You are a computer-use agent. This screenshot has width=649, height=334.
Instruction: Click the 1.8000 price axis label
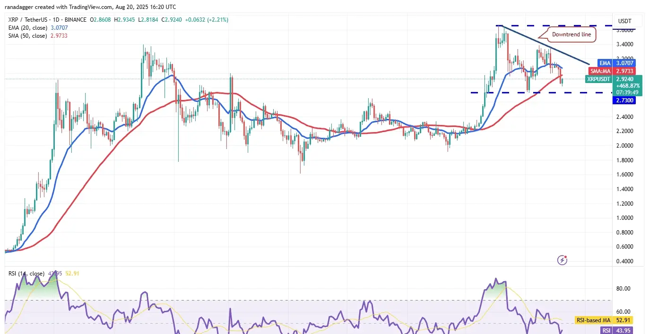coord(625,160)
